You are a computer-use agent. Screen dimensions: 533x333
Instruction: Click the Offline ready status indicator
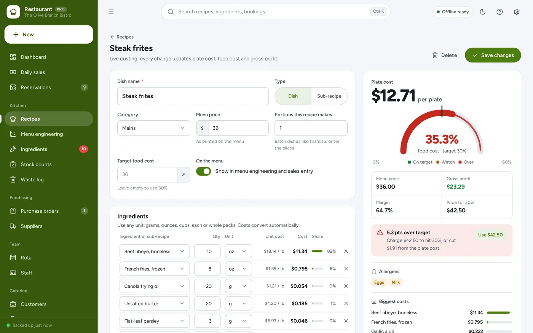click(x=453, y=12)
